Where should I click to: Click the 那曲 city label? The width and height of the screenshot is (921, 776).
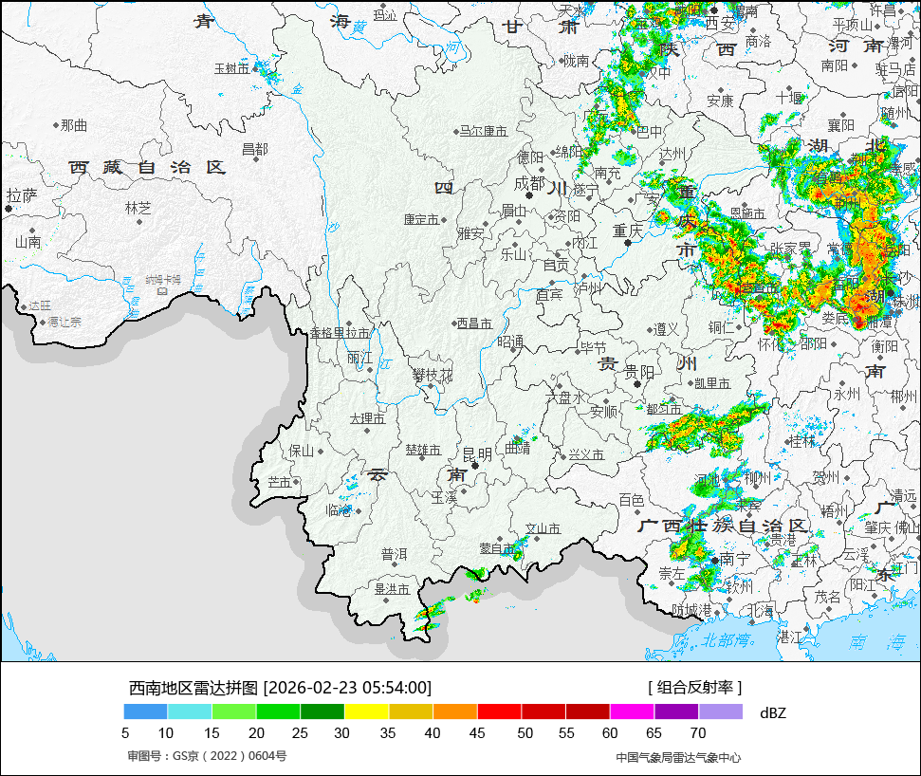coord(74,125)
